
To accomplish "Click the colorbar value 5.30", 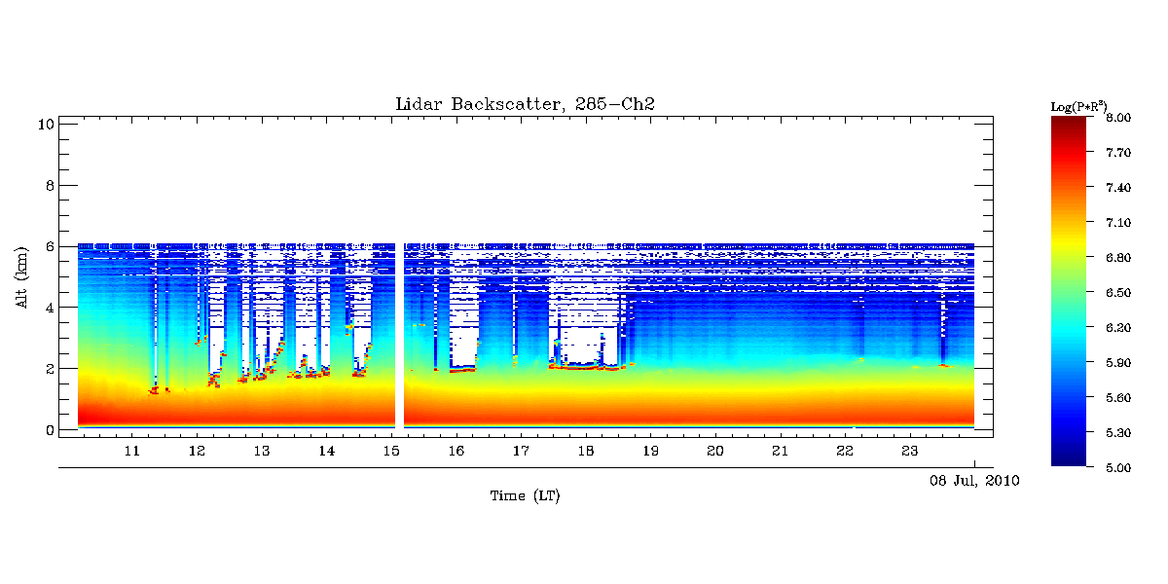I will 1116,433.
